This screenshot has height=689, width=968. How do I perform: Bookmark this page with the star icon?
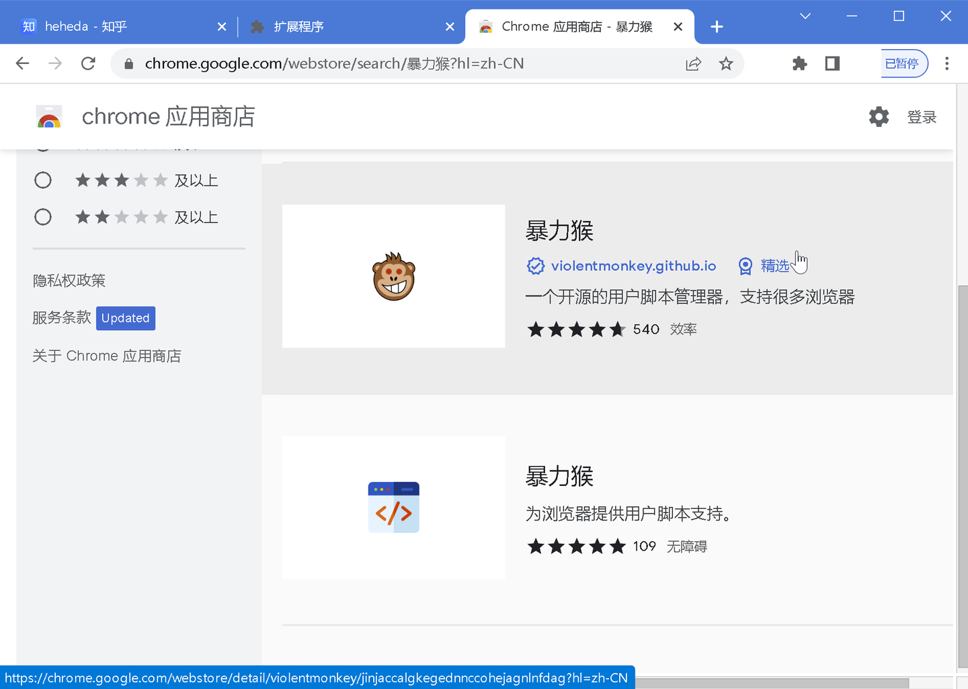tap(726, 63)
